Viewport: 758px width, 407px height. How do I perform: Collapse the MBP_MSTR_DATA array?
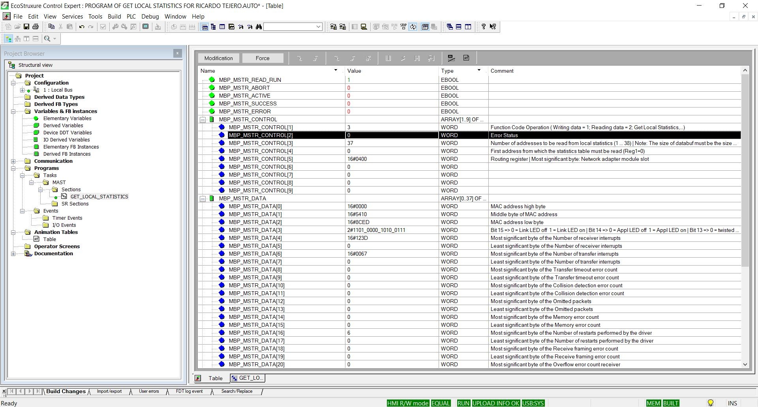203,198
